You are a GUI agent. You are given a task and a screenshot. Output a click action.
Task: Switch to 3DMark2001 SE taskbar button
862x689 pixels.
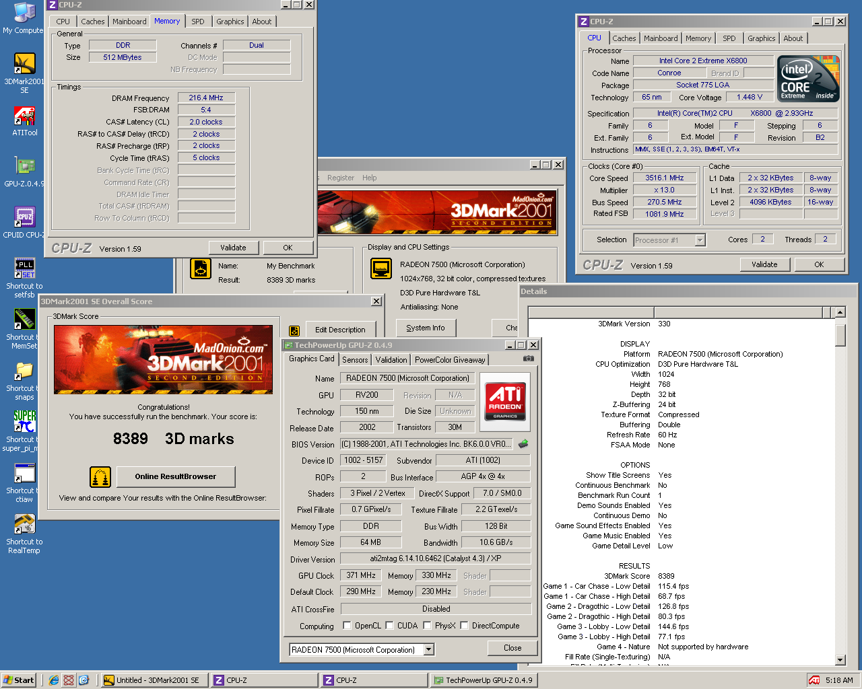(154, 680)
